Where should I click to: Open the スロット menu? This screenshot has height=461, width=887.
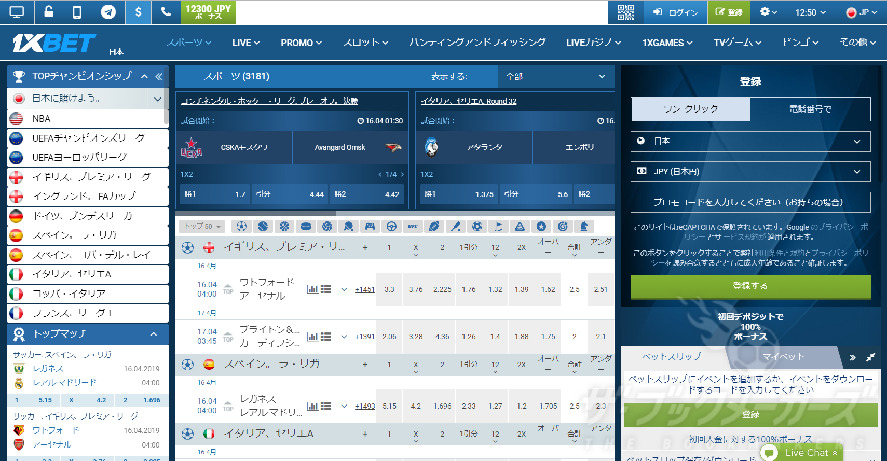pos(365,43)
